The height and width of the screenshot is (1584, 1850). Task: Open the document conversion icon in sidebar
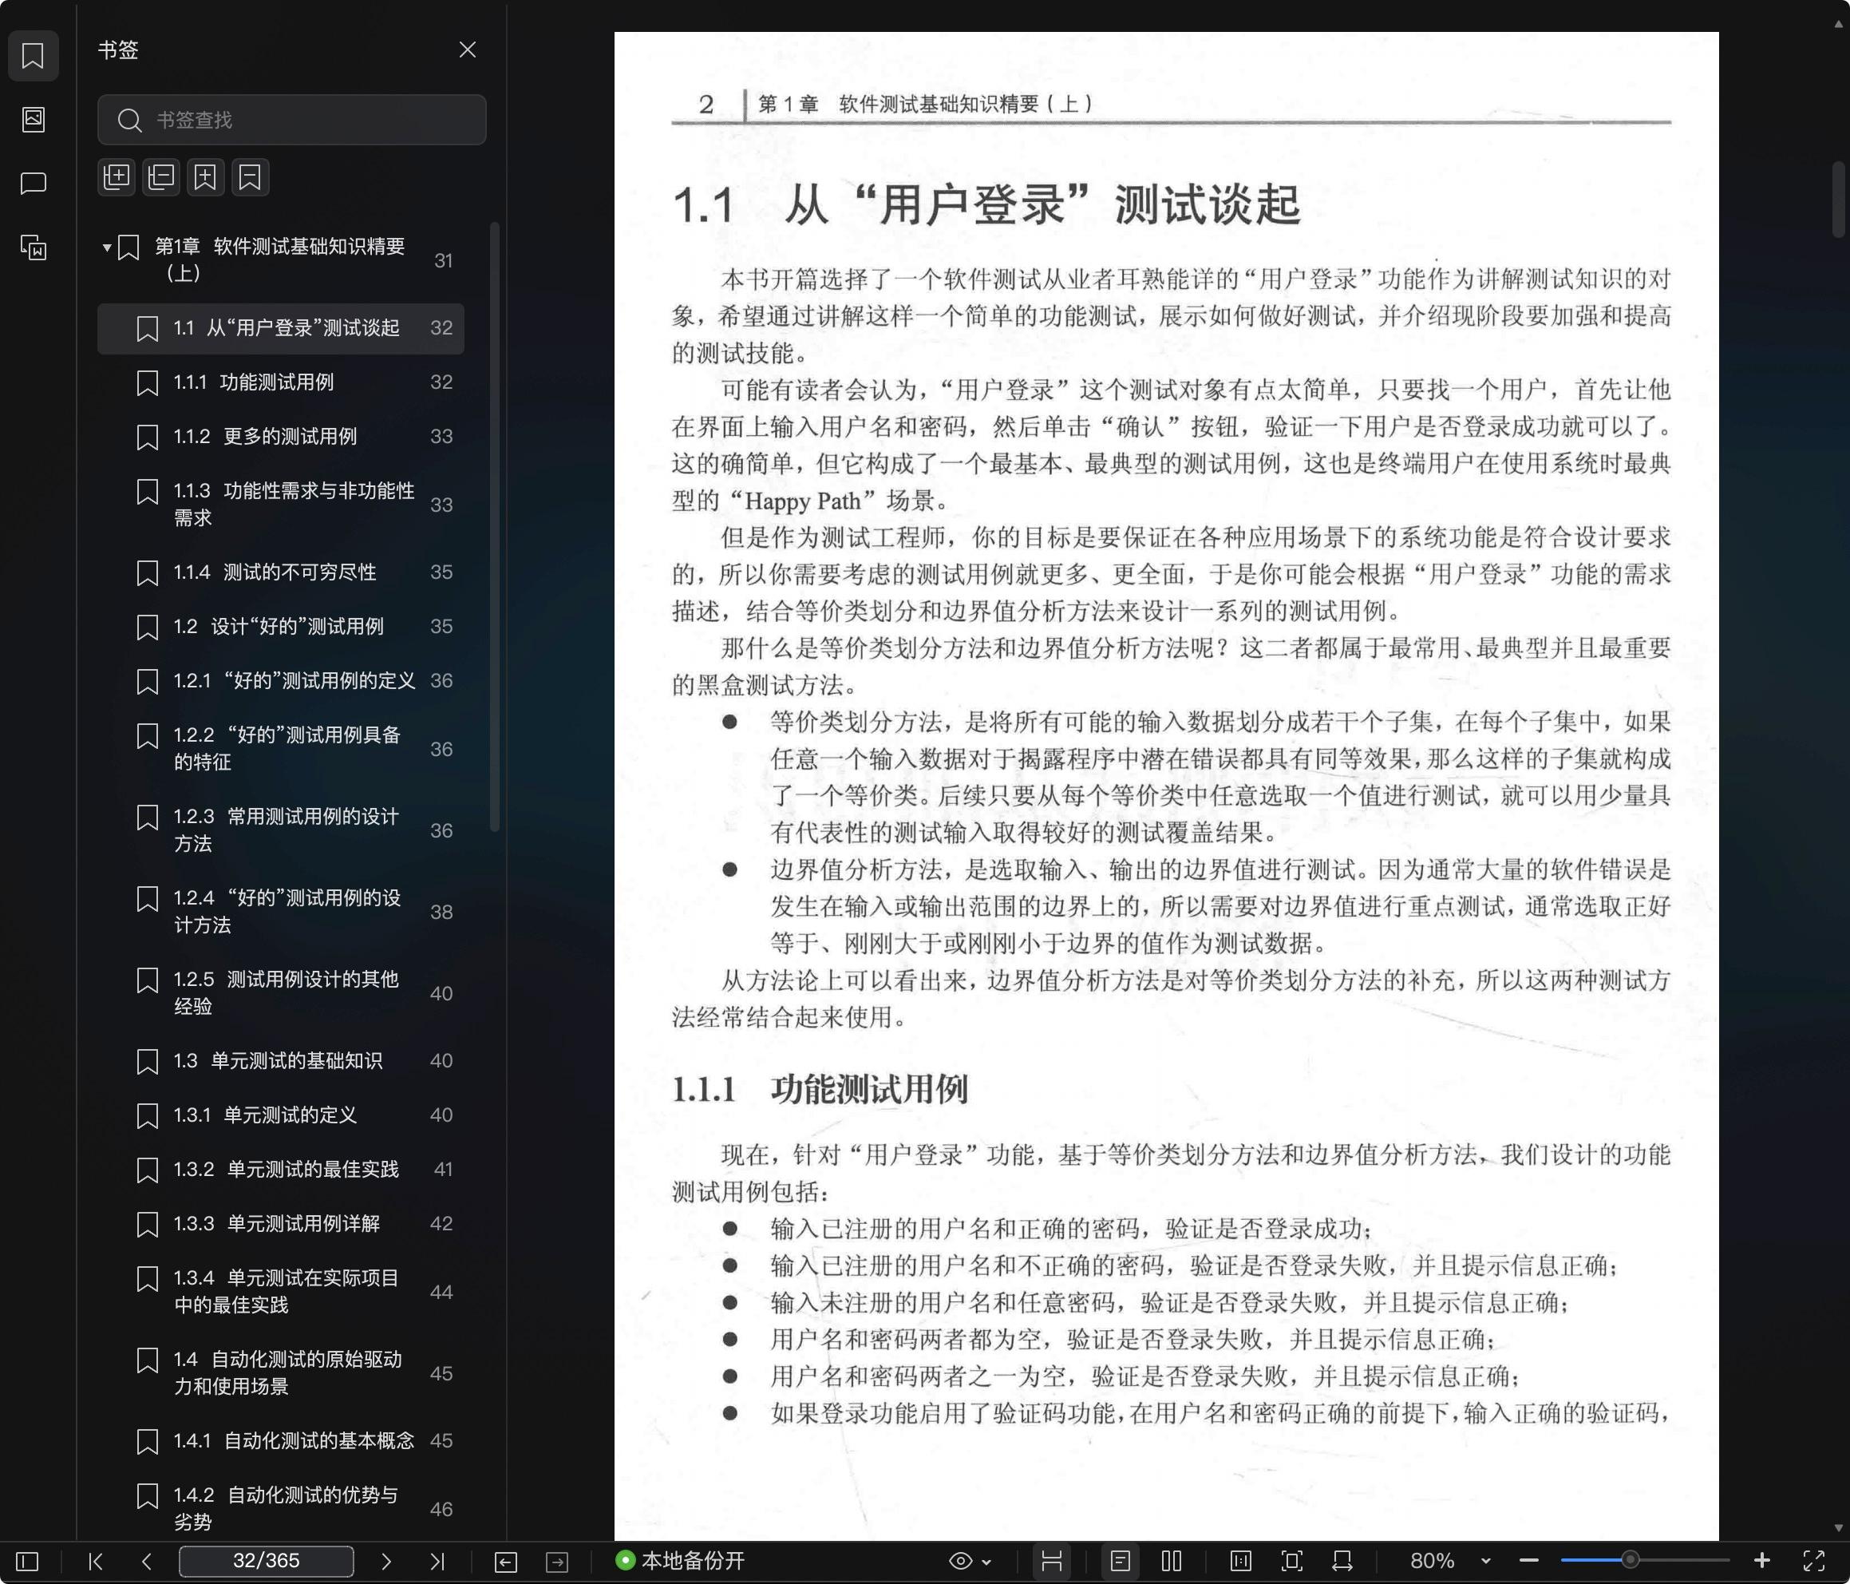[33, 247]
